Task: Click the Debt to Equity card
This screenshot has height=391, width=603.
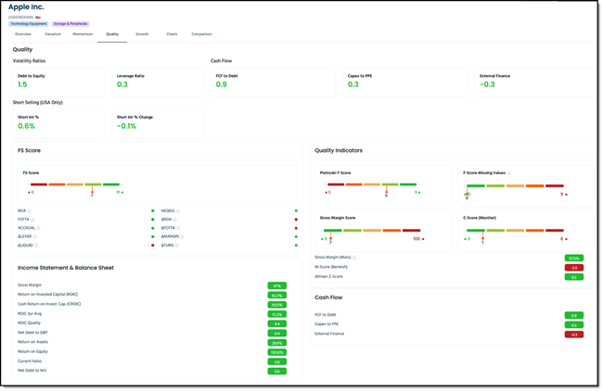Action: [x=58, y=82]
